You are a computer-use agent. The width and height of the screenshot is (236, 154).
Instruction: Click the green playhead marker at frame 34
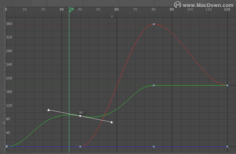[71, 9]
